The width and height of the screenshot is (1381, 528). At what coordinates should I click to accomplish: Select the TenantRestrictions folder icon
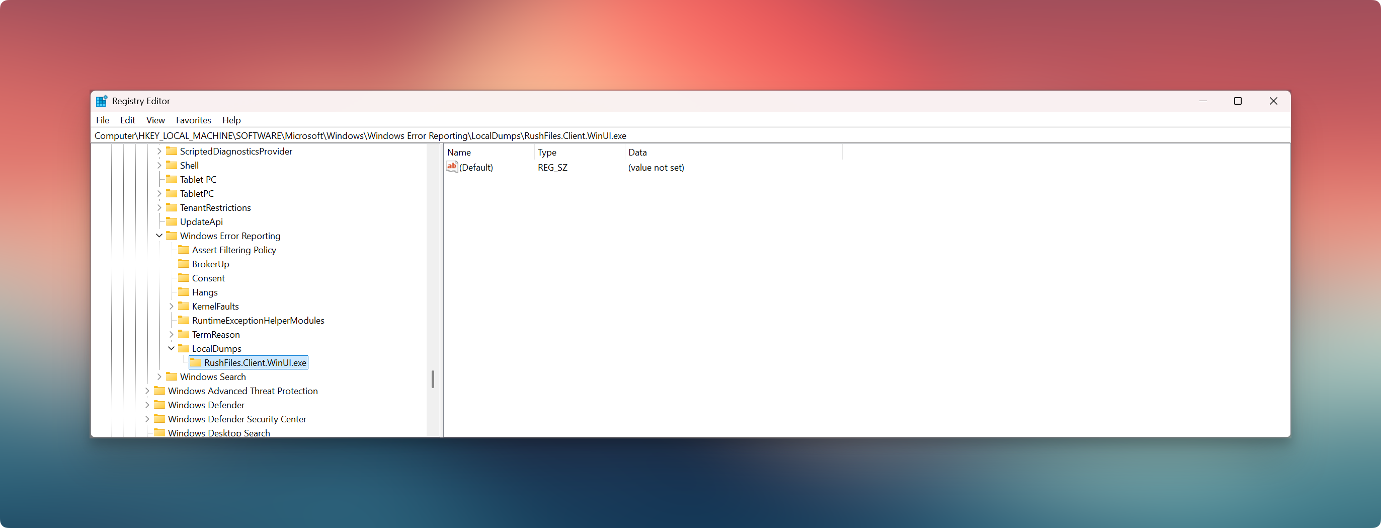172,207
